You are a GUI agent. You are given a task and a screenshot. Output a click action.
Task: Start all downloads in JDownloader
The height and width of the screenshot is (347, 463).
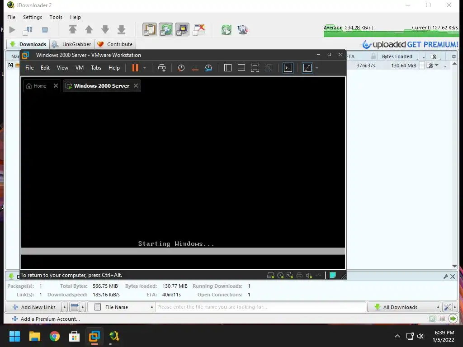(x=12, y=30)
